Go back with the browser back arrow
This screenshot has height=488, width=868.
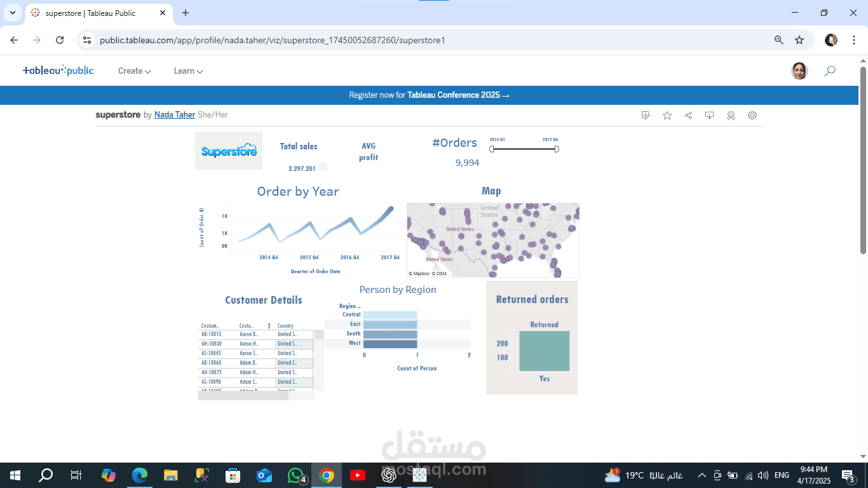pos(14,40)
